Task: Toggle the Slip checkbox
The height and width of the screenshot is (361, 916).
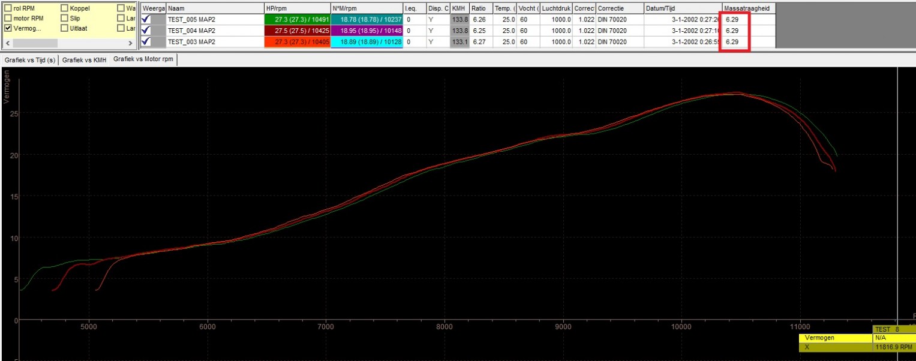Action: point(64,18)
